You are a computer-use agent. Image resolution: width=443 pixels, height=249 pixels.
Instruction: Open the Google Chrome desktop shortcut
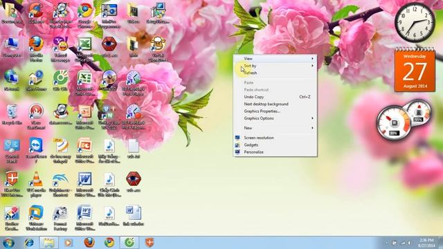(84, 14)
